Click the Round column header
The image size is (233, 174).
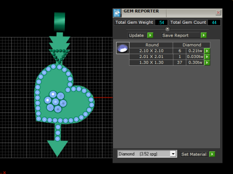(151, 45)
